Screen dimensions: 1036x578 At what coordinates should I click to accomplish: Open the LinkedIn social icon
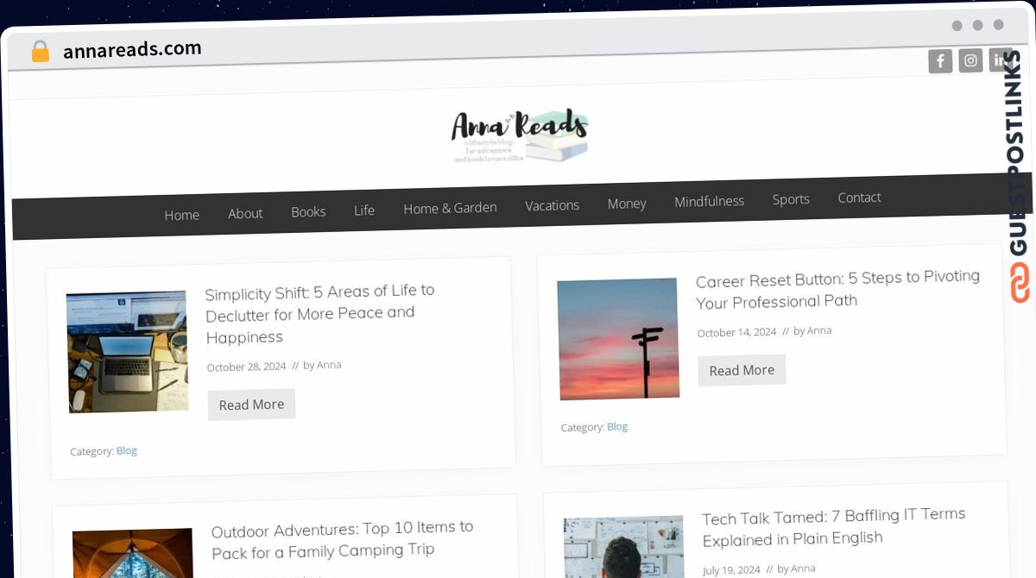1000,60
